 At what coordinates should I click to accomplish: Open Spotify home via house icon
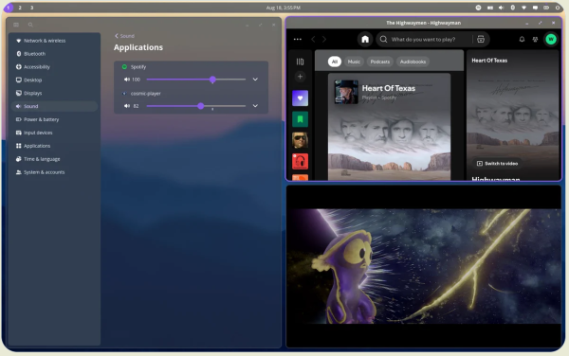pos(365,39)
